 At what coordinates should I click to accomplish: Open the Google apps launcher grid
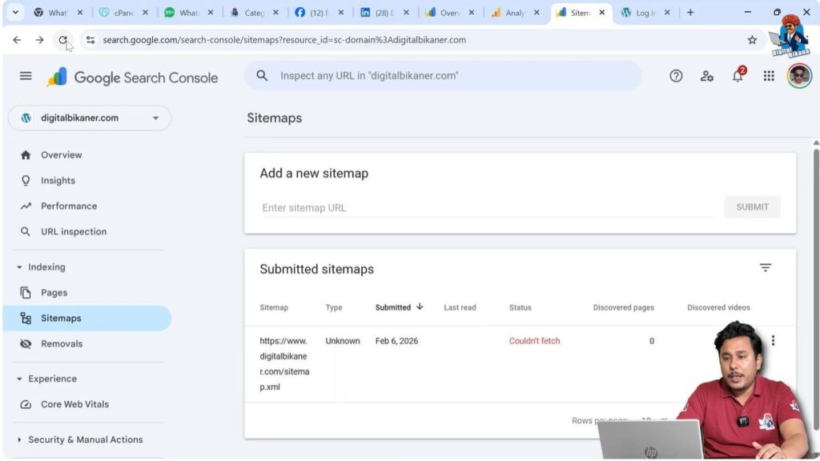[768, 75]
